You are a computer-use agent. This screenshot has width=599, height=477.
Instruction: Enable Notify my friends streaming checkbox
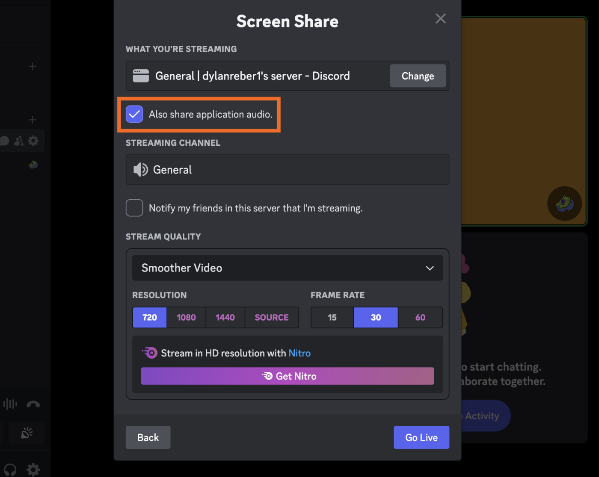(134, 208)
